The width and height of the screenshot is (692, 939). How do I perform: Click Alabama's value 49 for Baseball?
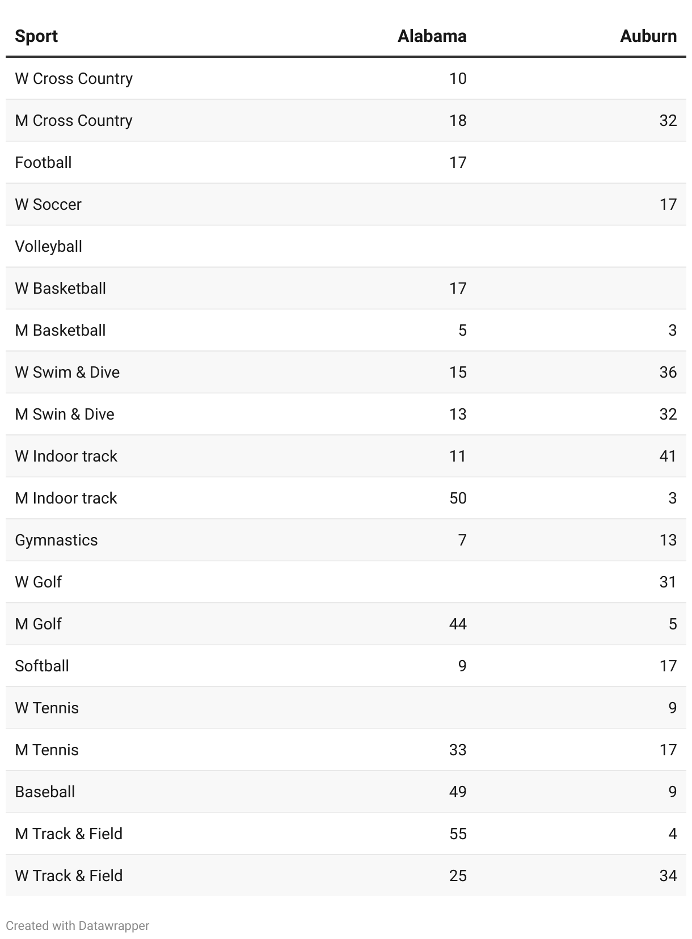(x=458, y=792)
